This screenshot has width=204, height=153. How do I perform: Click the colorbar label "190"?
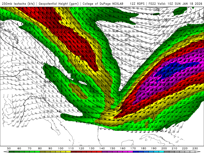pyautogui.click(x=154, y=148)
